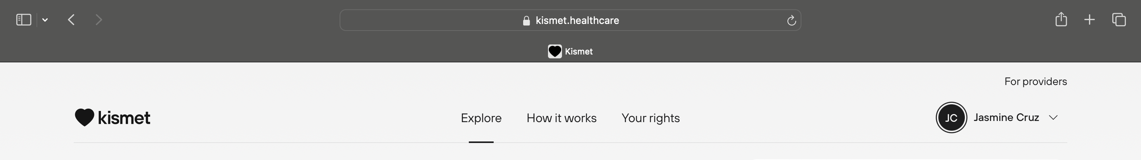
Task: Reload the kismet.healthcare page
Action: pyautogui.click(x=791, y=21)
